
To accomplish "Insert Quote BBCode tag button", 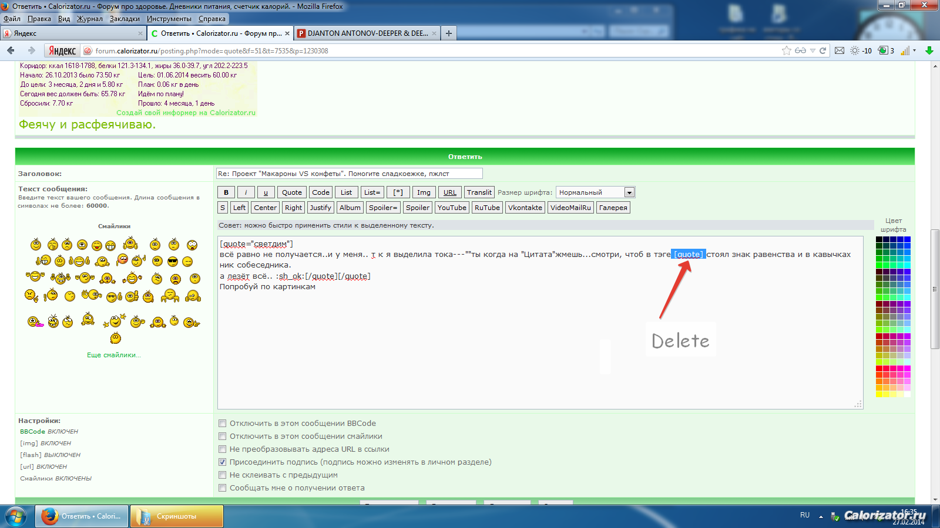I will click(292, 192).
